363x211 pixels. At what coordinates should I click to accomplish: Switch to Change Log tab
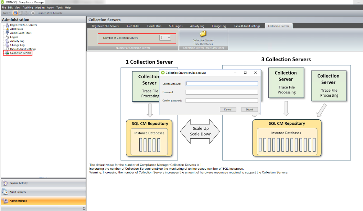pyautogui.click(x=219, y=26)
